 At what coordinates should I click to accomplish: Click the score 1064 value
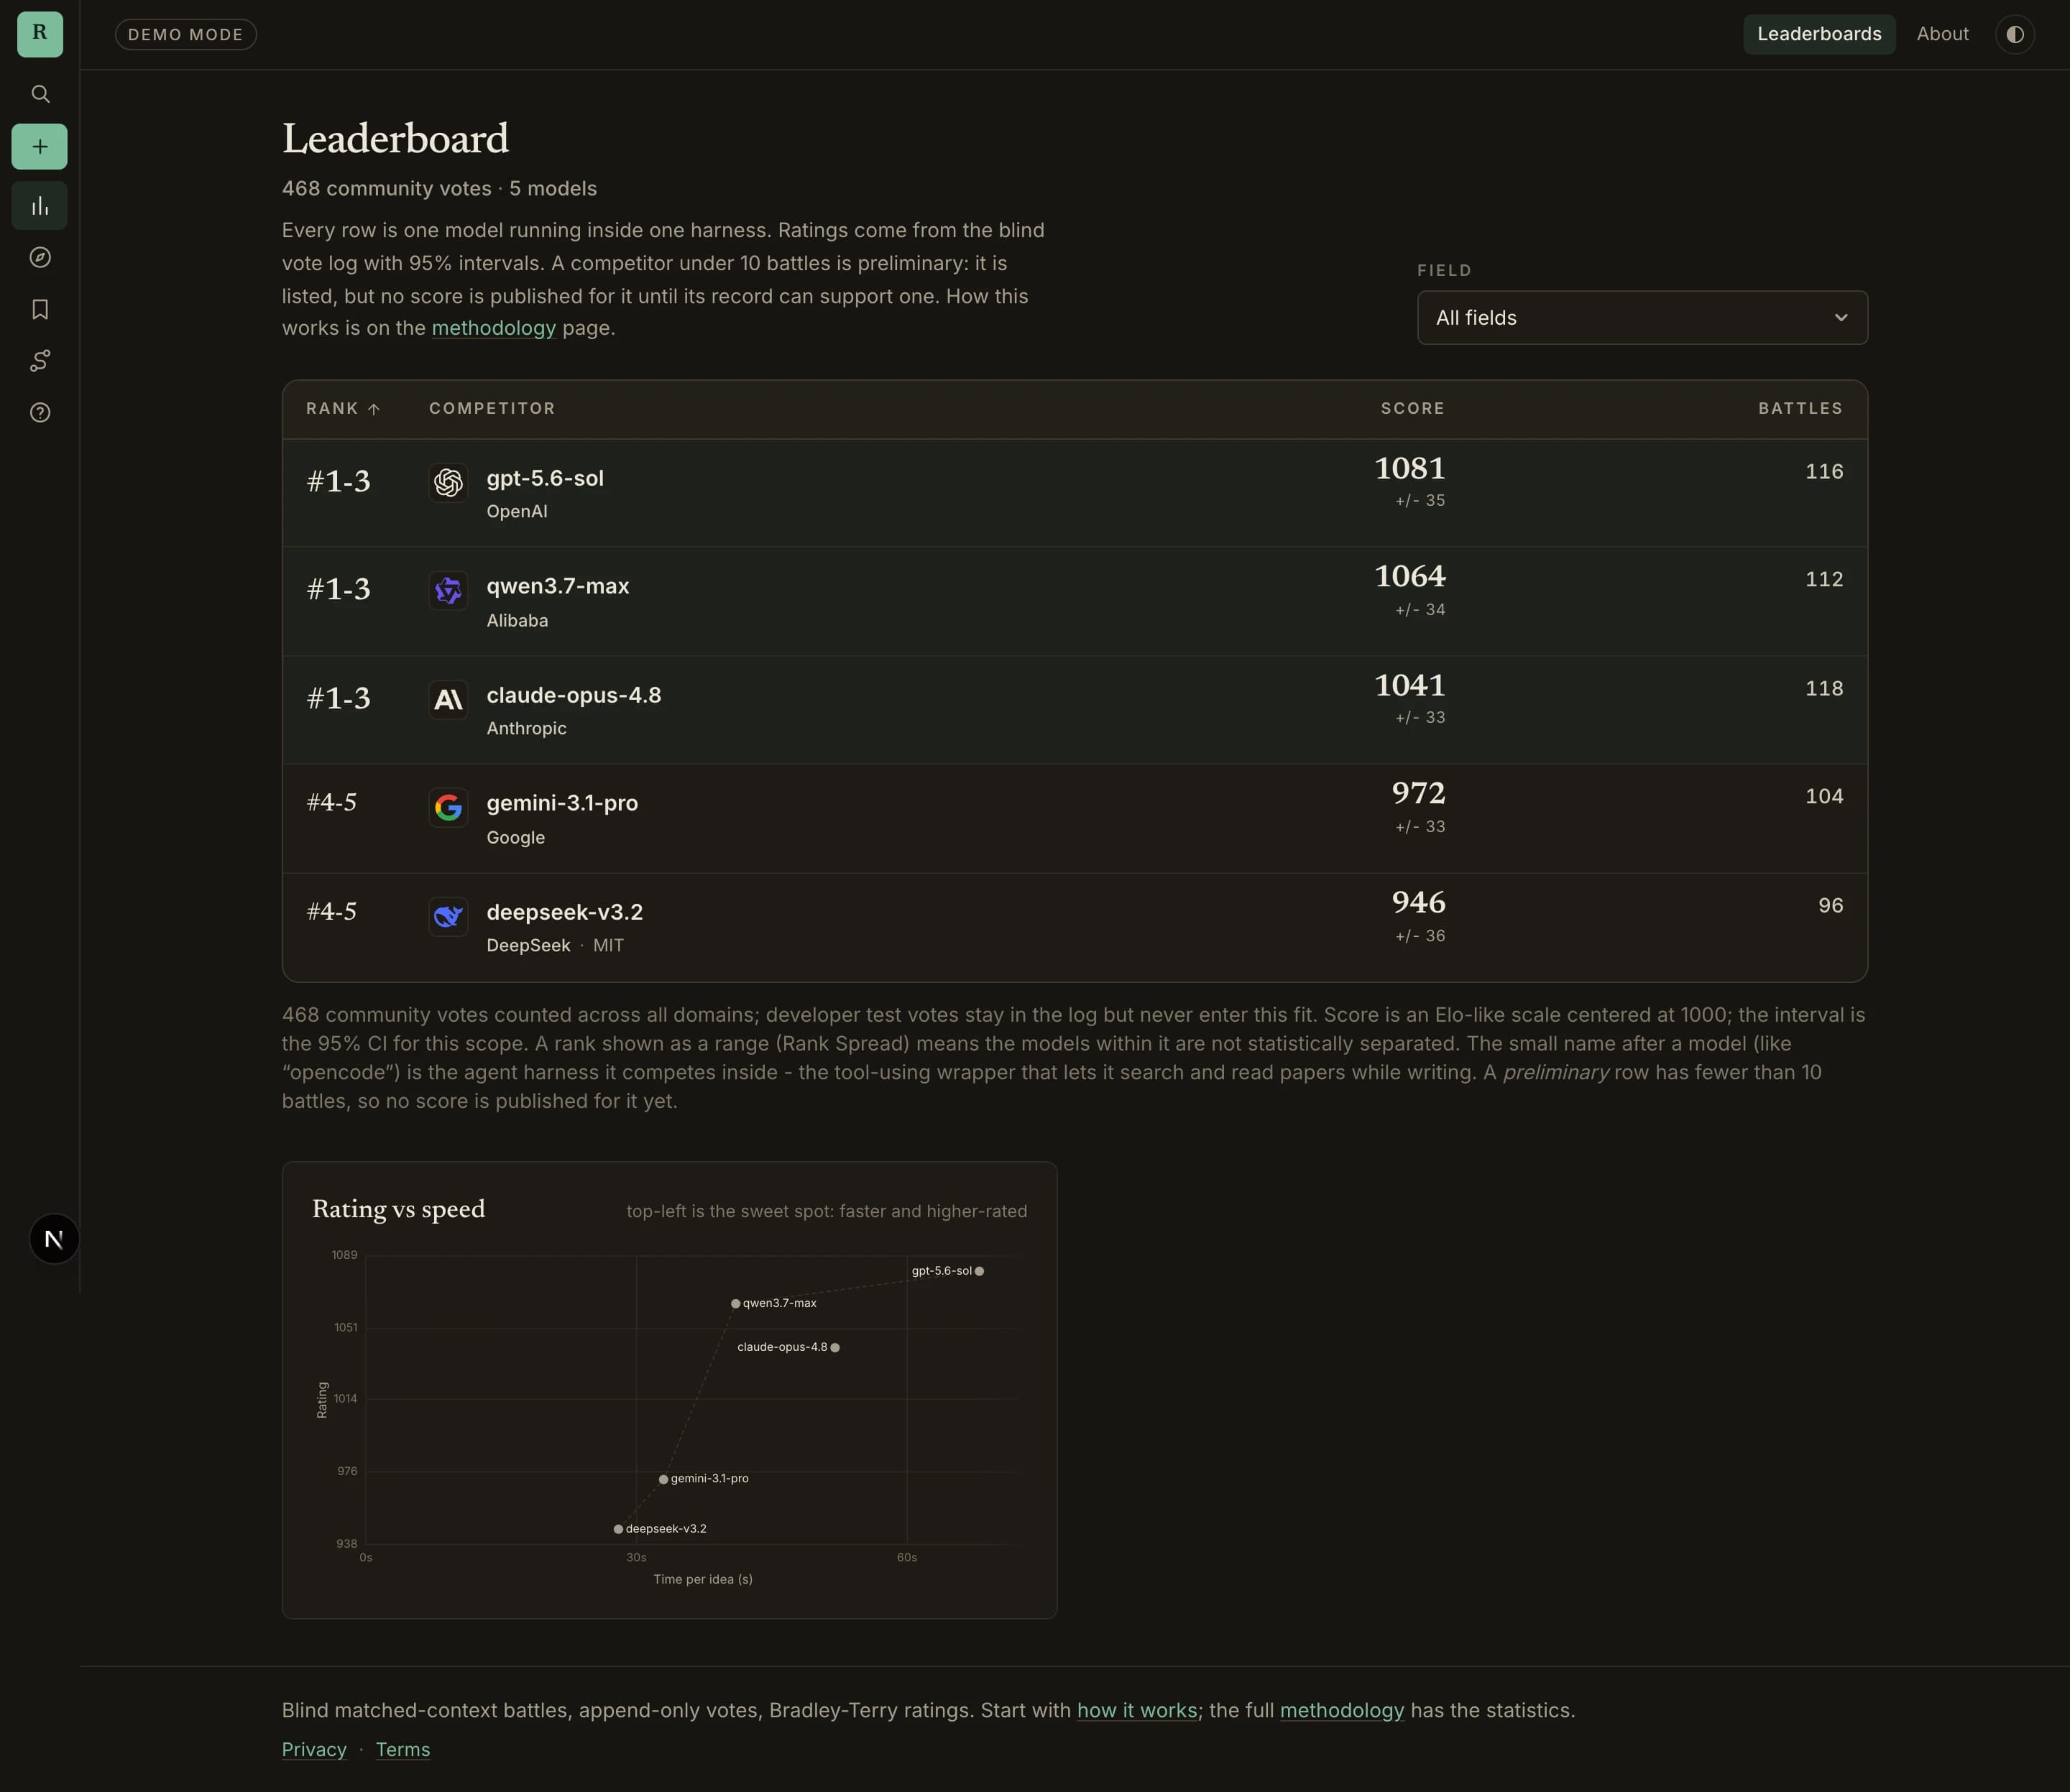1409,576
